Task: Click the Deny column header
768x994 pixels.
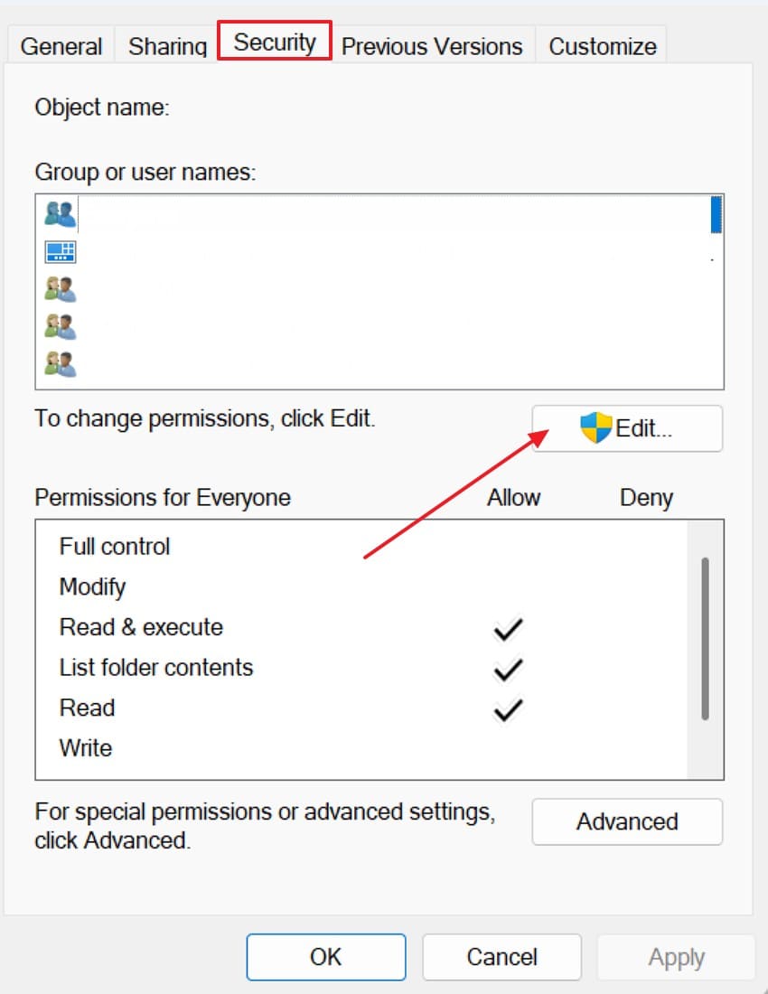Action: coord(646,498)
